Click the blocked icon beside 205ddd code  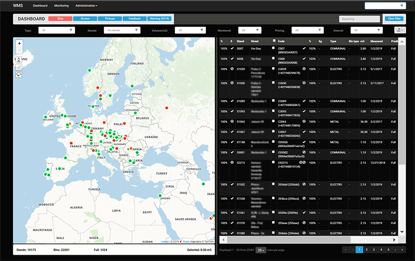click(304, 184)
